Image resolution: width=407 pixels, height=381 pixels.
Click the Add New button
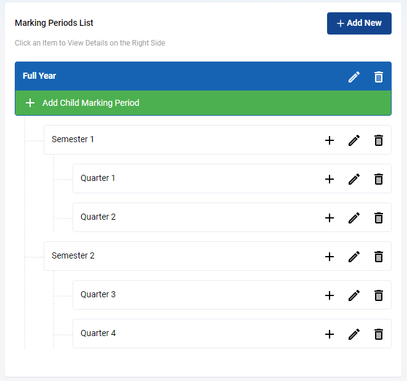pos(359,23)
